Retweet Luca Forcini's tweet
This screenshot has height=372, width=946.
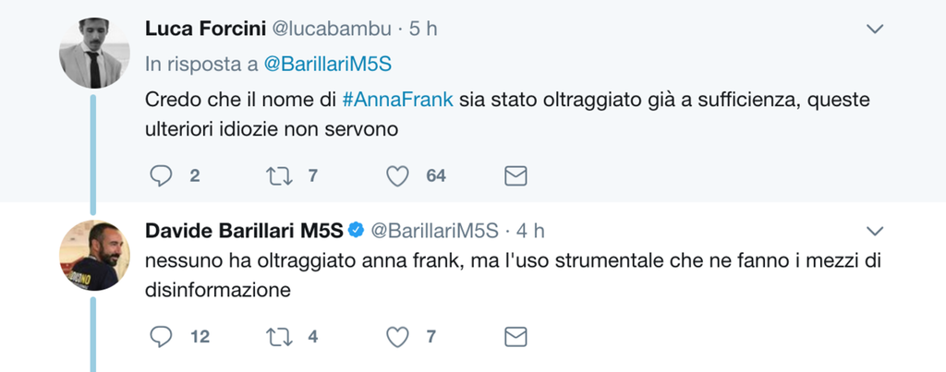pos(277,175)
